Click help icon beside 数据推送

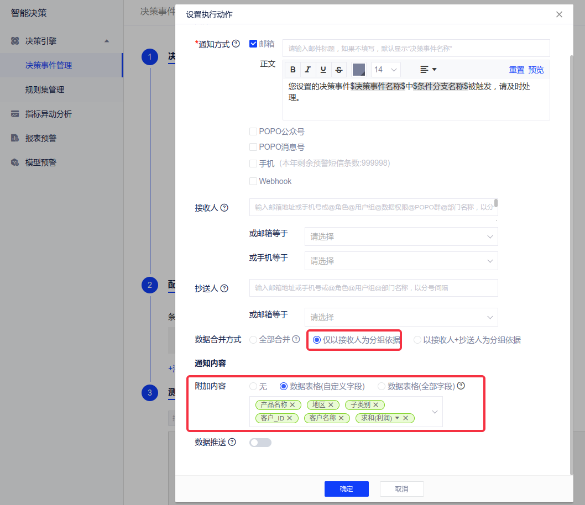click(232, 442)
